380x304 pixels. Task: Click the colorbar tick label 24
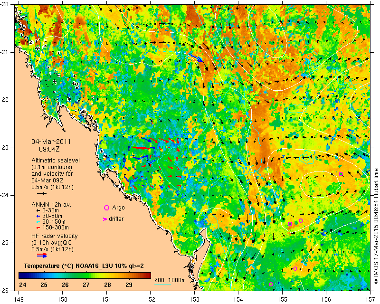click(x=22, y=285)
